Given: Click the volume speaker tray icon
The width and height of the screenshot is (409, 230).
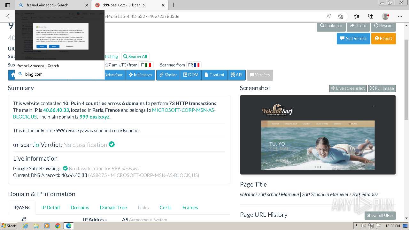Looking at the screenshot, I should click(363, 226).
